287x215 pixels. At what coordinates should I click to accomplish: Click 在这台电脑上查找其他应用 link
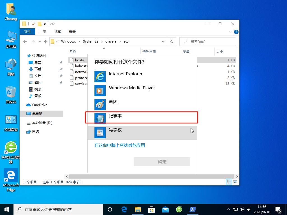point(120,145)
